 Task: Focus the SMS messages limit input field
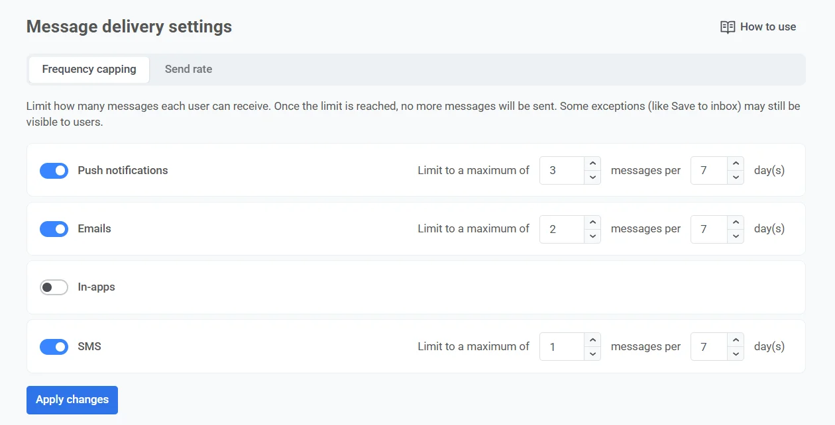click(561, 347)
